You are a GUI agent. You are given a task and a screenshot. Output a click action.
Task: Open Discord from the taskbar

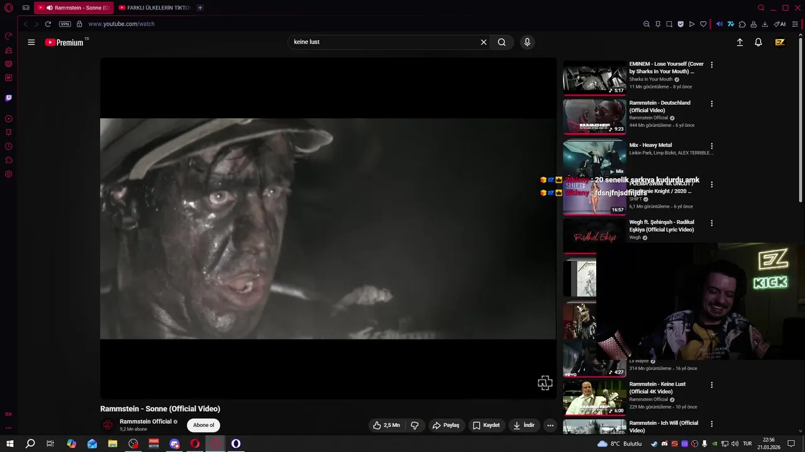(174, 444)
